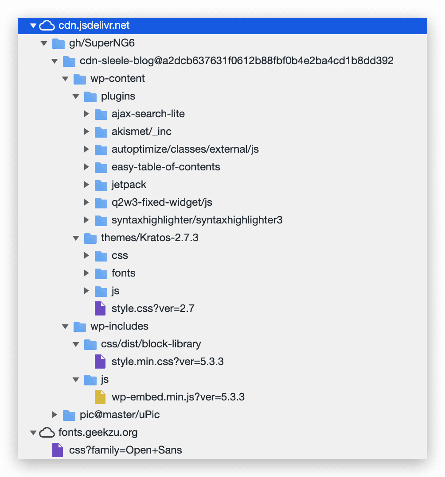Click the folder icon for gh/SuperNG6
This screenshot has height=477, width=445.
tap(58, 43)
